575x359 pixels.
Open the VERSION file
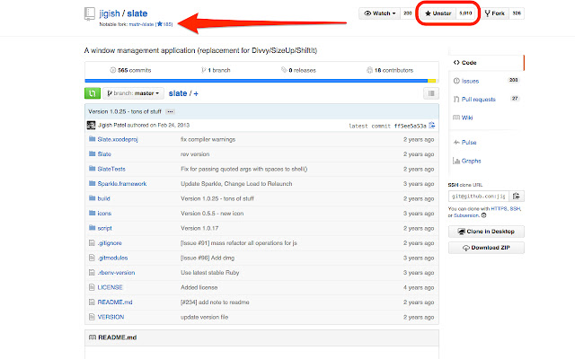111,317
